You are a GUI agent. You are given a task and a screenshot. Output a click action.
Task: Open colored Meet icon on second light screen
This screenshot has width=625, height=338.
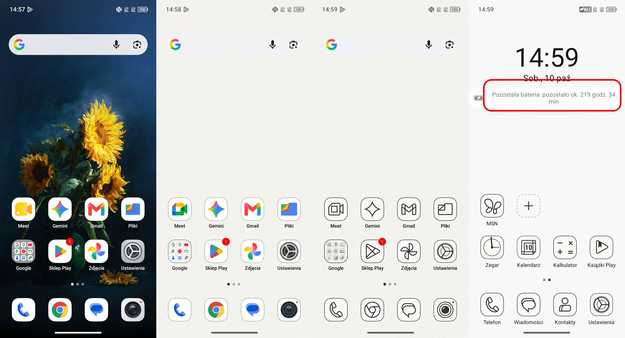click(180, 209)
